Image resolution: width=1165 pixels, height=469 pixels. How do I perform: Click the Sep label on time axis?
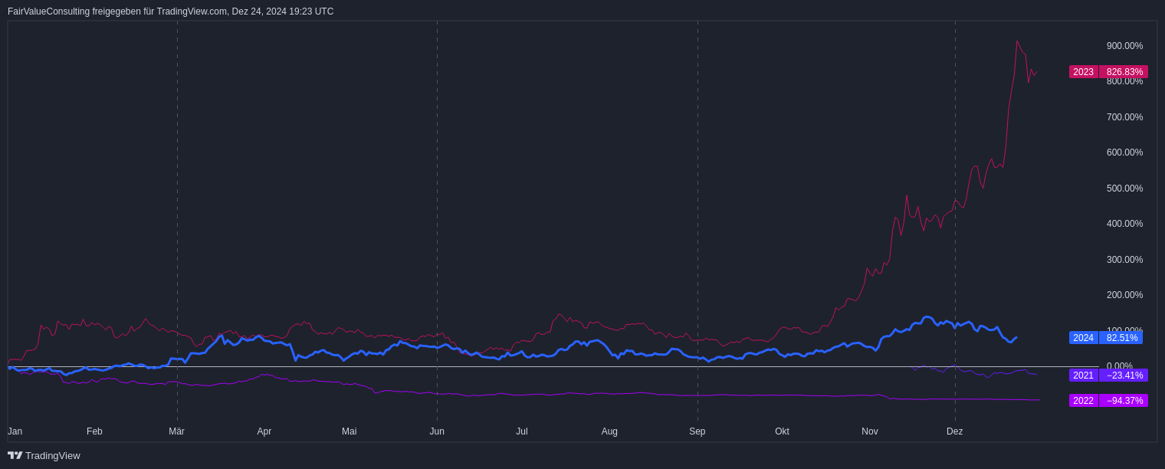point(697,431)
